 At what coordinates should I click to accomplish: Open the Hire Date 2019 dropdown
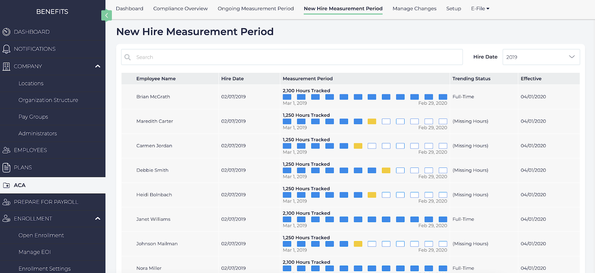[x=541, y=57]
